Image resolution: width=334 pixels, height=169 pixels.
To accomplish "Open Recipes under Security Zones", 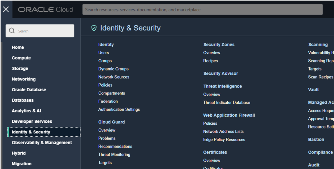I will pyautogui.click(x=210, y=61).
